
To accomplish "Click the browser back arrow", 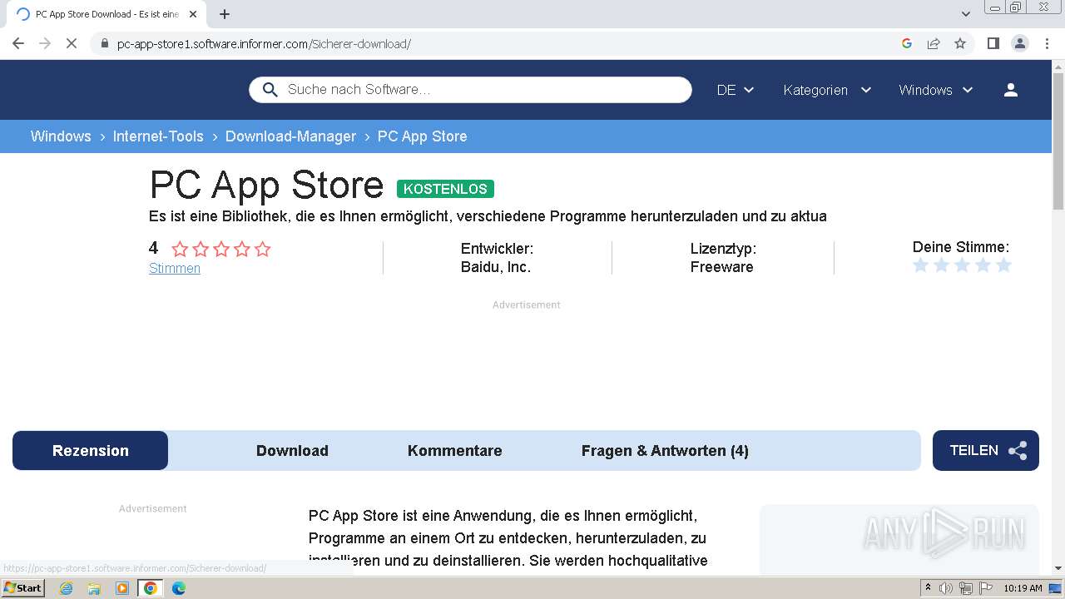I will point(18,43).
